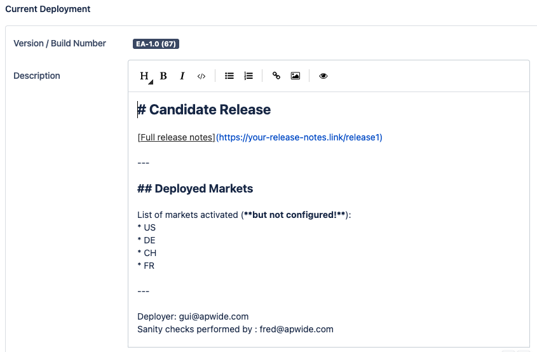537x352 pixels.
Task: Insert inline code formatting
Action: pyautogui.click(x=201, y=76)
